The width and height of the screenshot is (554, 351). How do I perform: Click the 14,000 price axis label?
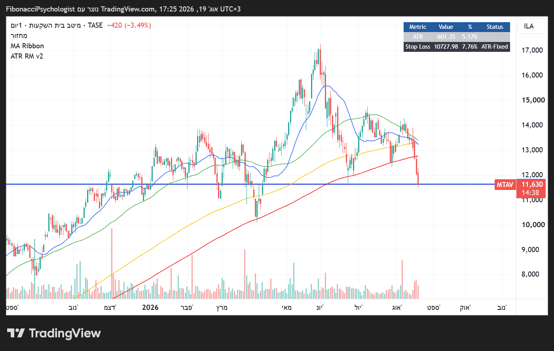(x=532, y=125)
